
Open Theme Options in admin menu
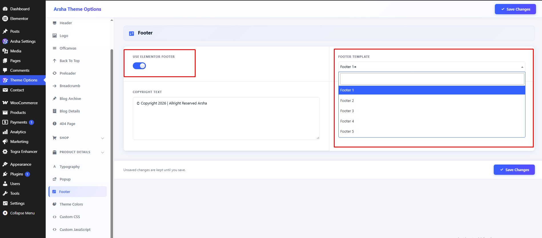tap(23, 80)
